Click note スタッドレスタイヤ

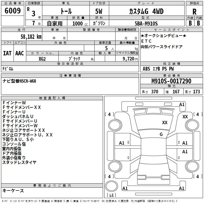19,162
